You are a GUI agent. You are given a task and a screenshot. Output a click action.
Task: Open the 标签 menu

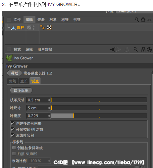tap(65, 20)
